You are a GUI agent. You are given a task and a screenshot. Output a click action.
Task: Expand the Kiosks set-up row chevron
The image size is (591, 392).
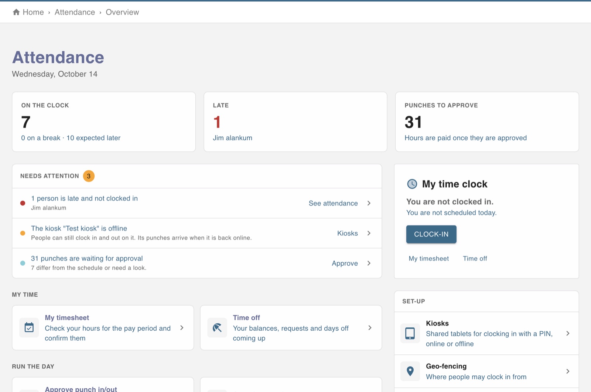click(568, 333)
